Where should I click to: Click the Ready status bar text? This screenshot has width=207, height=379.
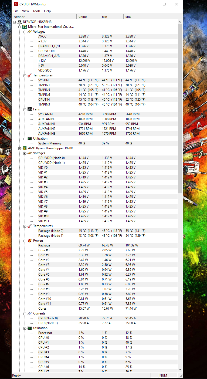tap(16, 375)
